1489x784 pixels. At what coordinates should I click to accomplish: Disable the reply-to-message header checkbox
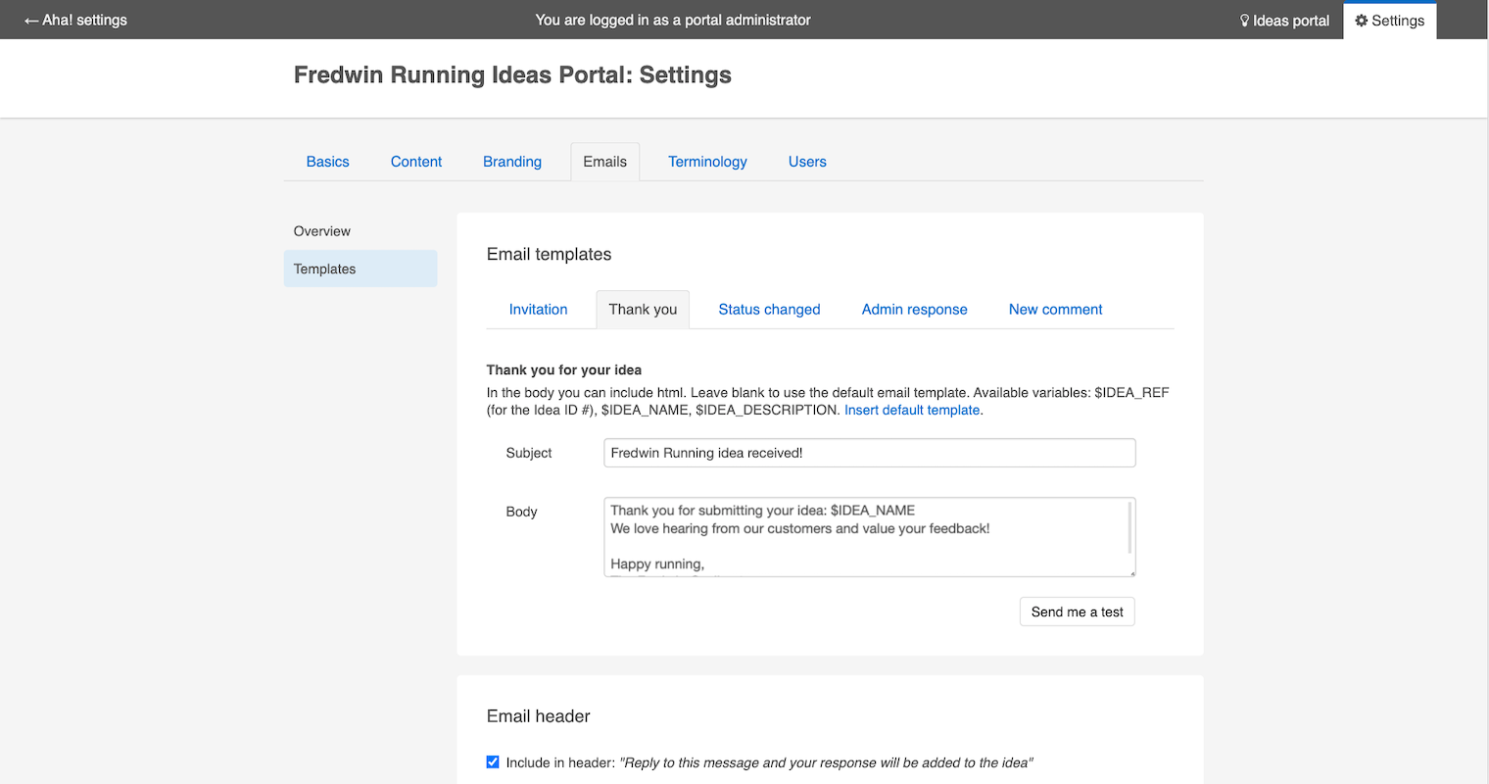pyautogui.click(x=492, y=761)
